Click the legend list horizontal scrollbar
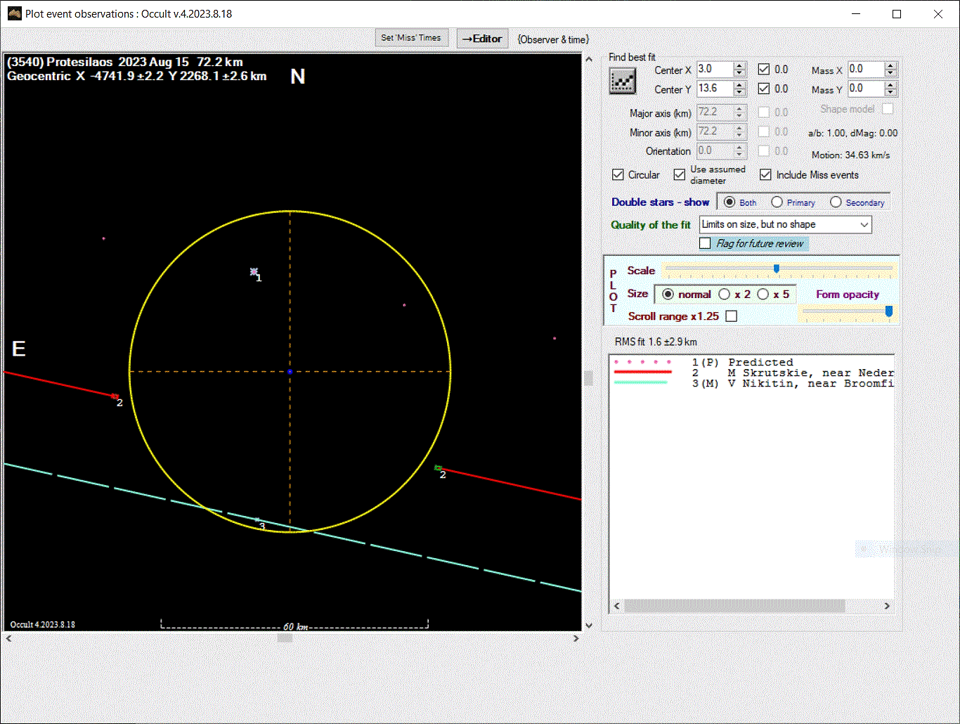This screenshot has height=724, width=960. pos(734,606)
